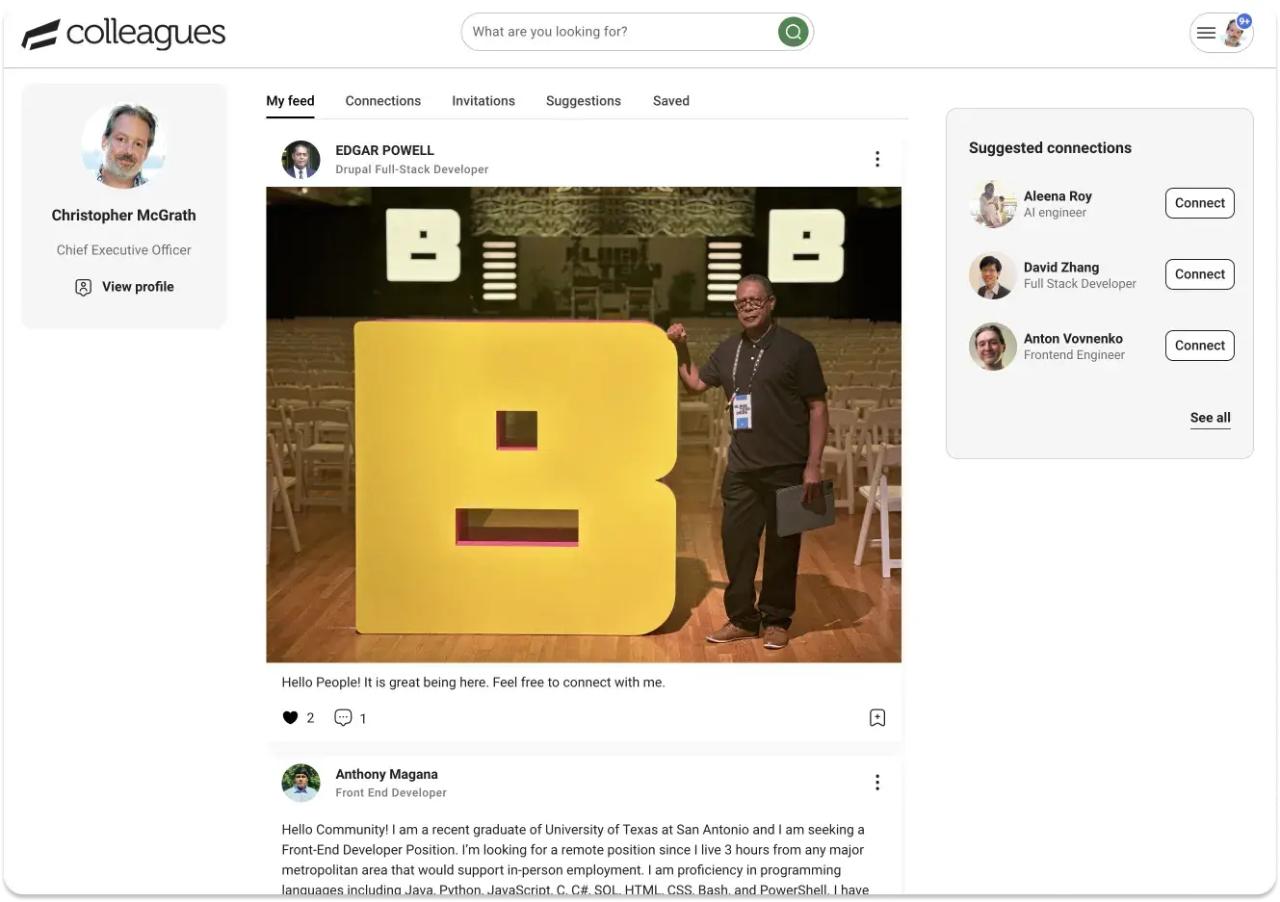Screen dimensions: 1280x902
Task: Open comments on Edgar Powell's post
Action: tap(343, 717)
